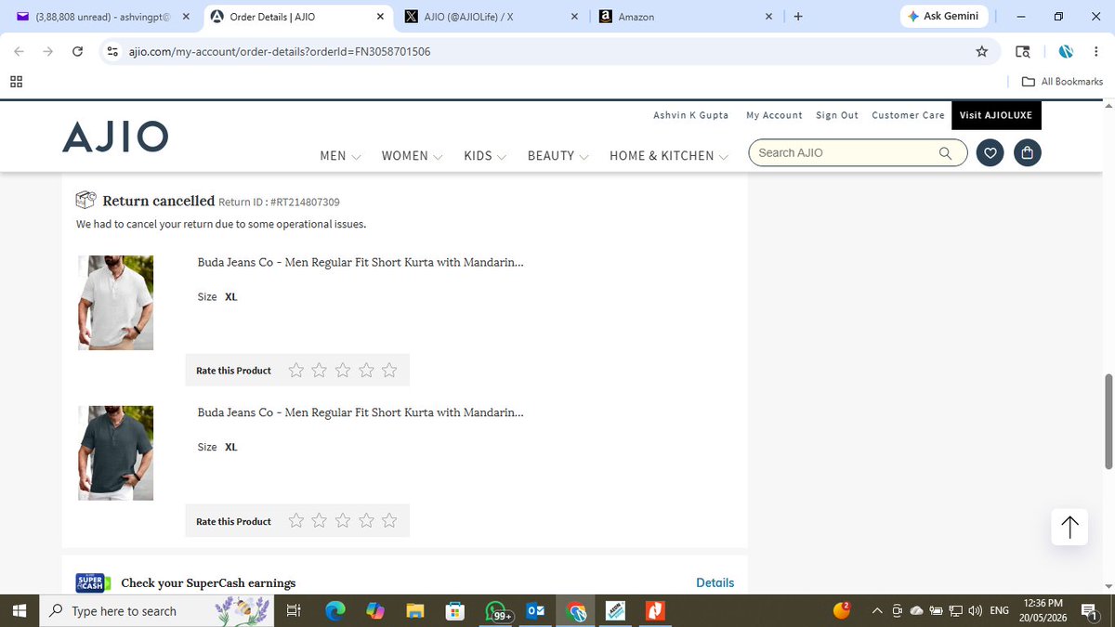Open the Chrome three-dot menu

(x=1096, y=52)
